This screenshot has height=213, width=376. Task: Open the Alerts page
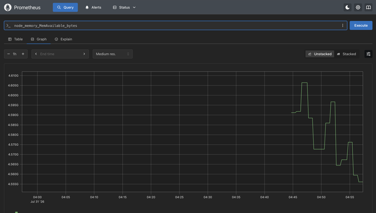(93, 7)
